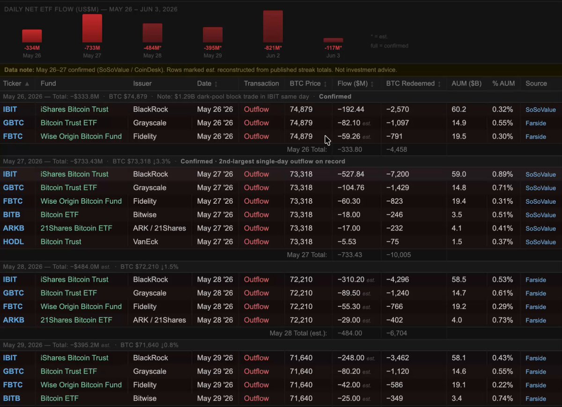Select VanEck issuer cell
The width and height of the screenshot is (562, 407).
click(146, 242)
